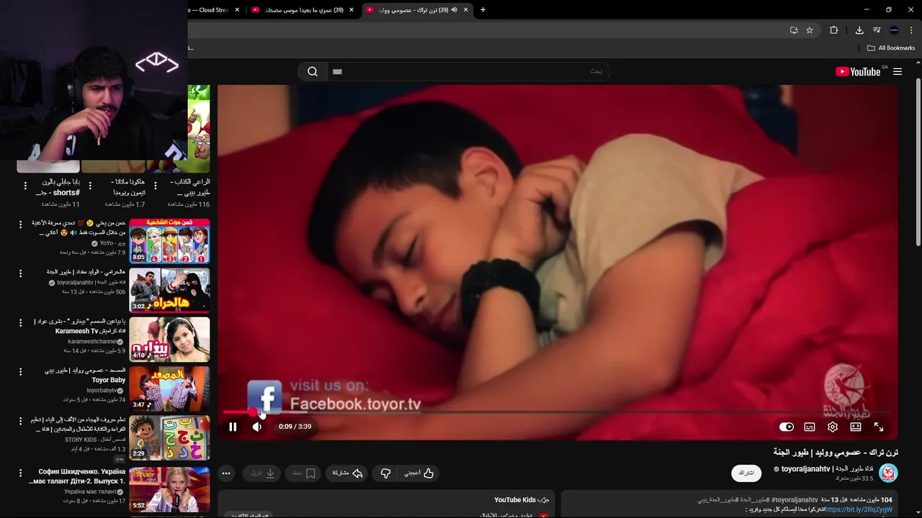922x518 pixels.
Task: Open the 8:05 character voice quiz video thumbnail
Action: [169, 241]
